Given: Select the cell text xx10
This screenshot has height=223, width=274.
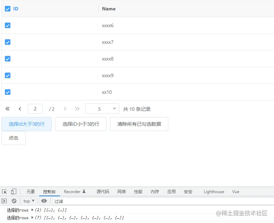Looking at the screenshot, I should [x=107, y=92].
